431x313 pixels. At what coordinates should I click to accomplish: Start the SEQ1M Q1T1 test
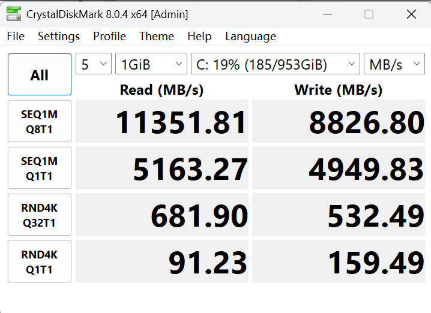click(x=40, y=168)
